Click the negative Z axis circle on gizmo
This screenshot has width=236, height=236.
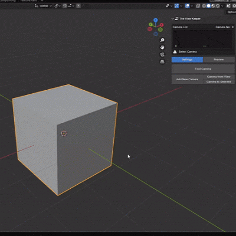tap(156, 34)
